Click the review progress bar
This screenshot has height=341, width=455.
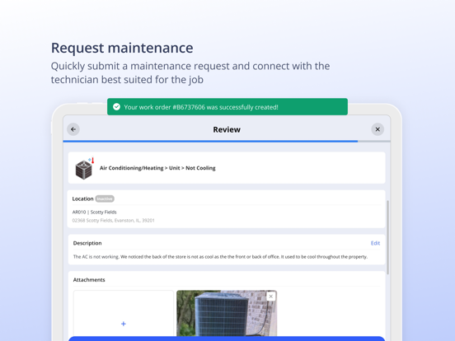(x=227, y=142)
